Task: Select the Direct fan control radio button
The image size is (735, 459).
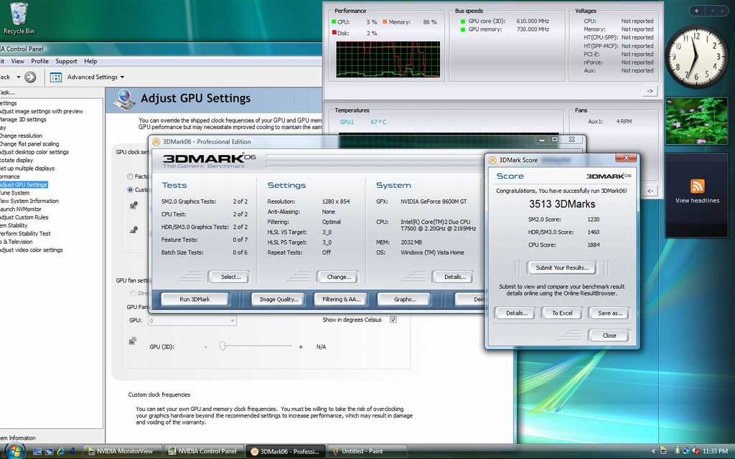Action: (x=133, y=293)
